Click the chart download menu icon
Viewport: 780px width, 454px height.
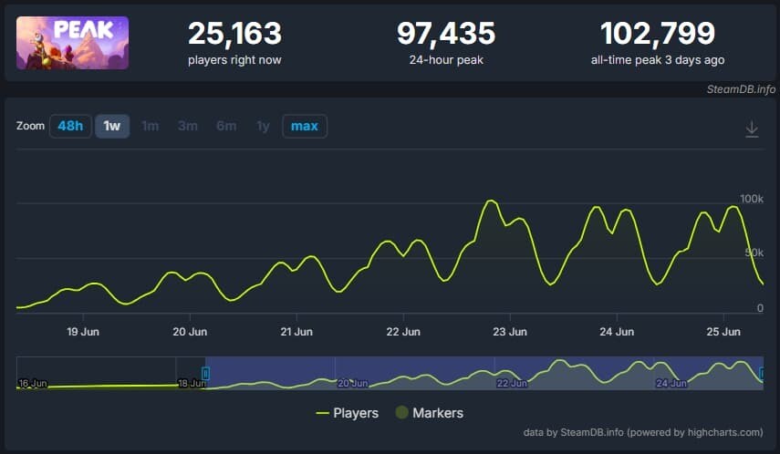(752, 129)
